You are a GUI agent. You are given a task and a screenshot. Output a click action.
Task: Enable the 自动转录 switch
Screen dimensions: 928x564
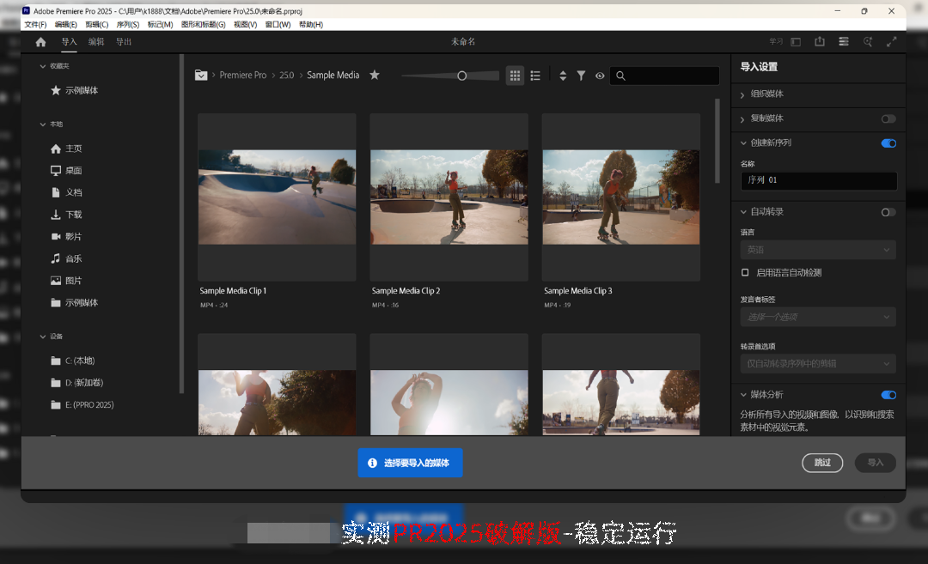click(x=888, y=212)
